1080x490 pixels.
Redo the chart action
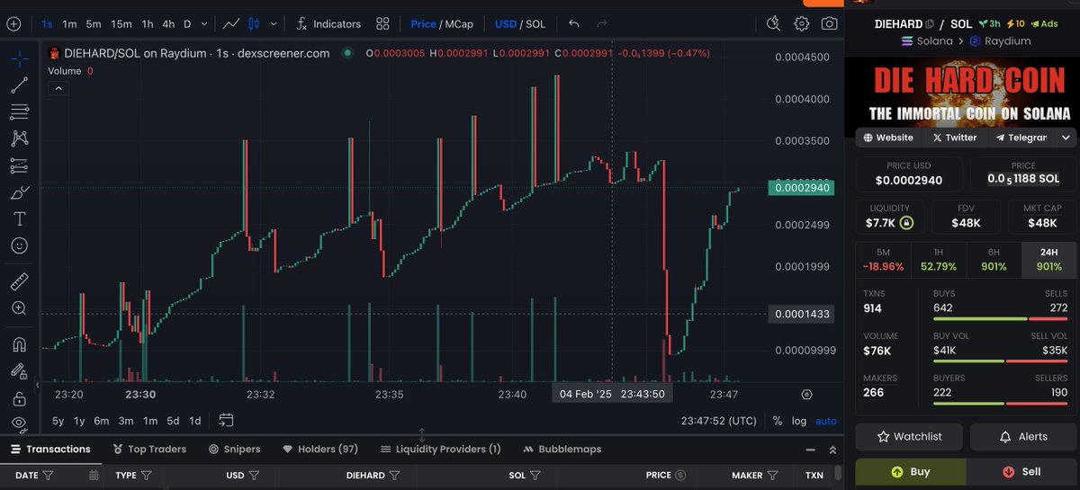coord(602,24)
